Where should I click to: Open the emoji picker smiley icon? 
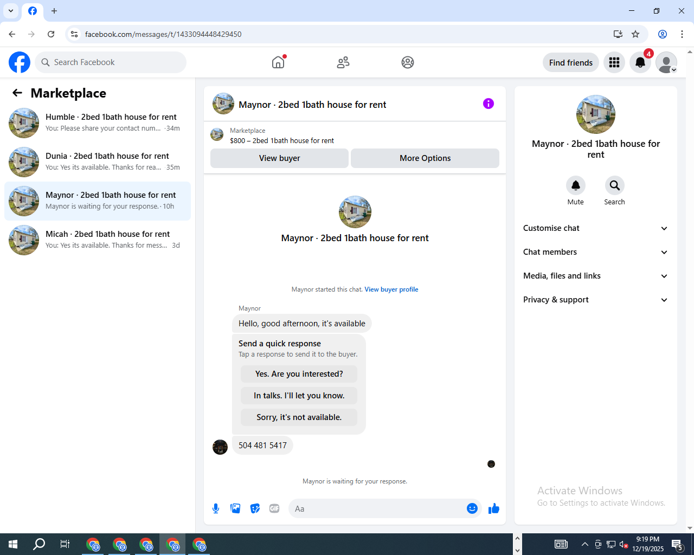(472, 508)
